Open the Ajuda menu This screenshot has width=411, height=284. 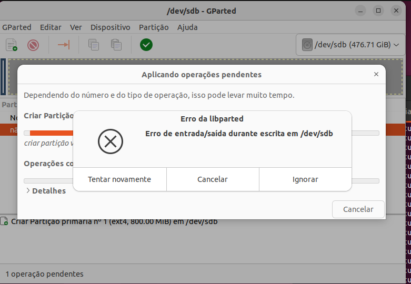[187, 27]
